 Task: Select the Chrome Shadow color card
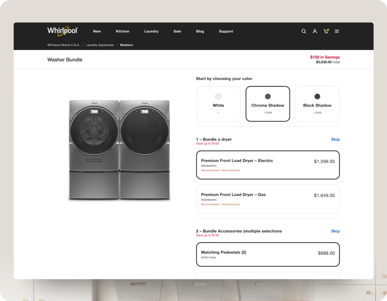tap(268, 104)
